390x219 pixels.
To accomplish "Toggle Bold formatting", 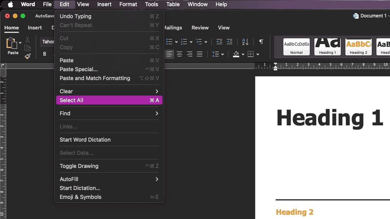I will tap(45, 54).
